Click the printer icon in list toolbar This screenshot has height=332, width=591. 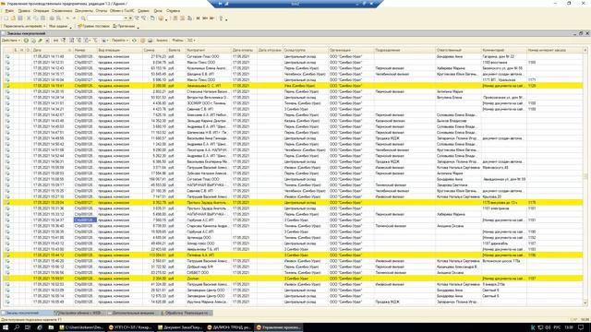[151, 41]
